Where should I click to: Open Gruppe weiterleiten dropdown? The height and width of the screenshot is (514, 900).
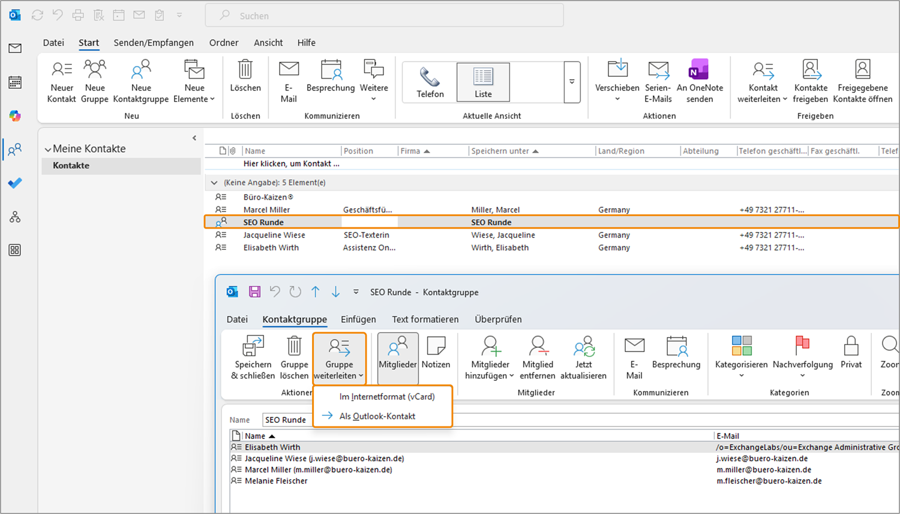click(339, 358)
